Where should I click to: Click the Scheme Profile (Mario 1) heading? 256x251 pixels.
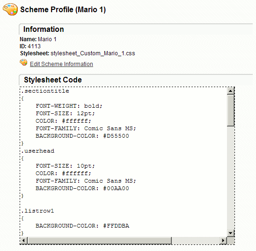(63, 9)
